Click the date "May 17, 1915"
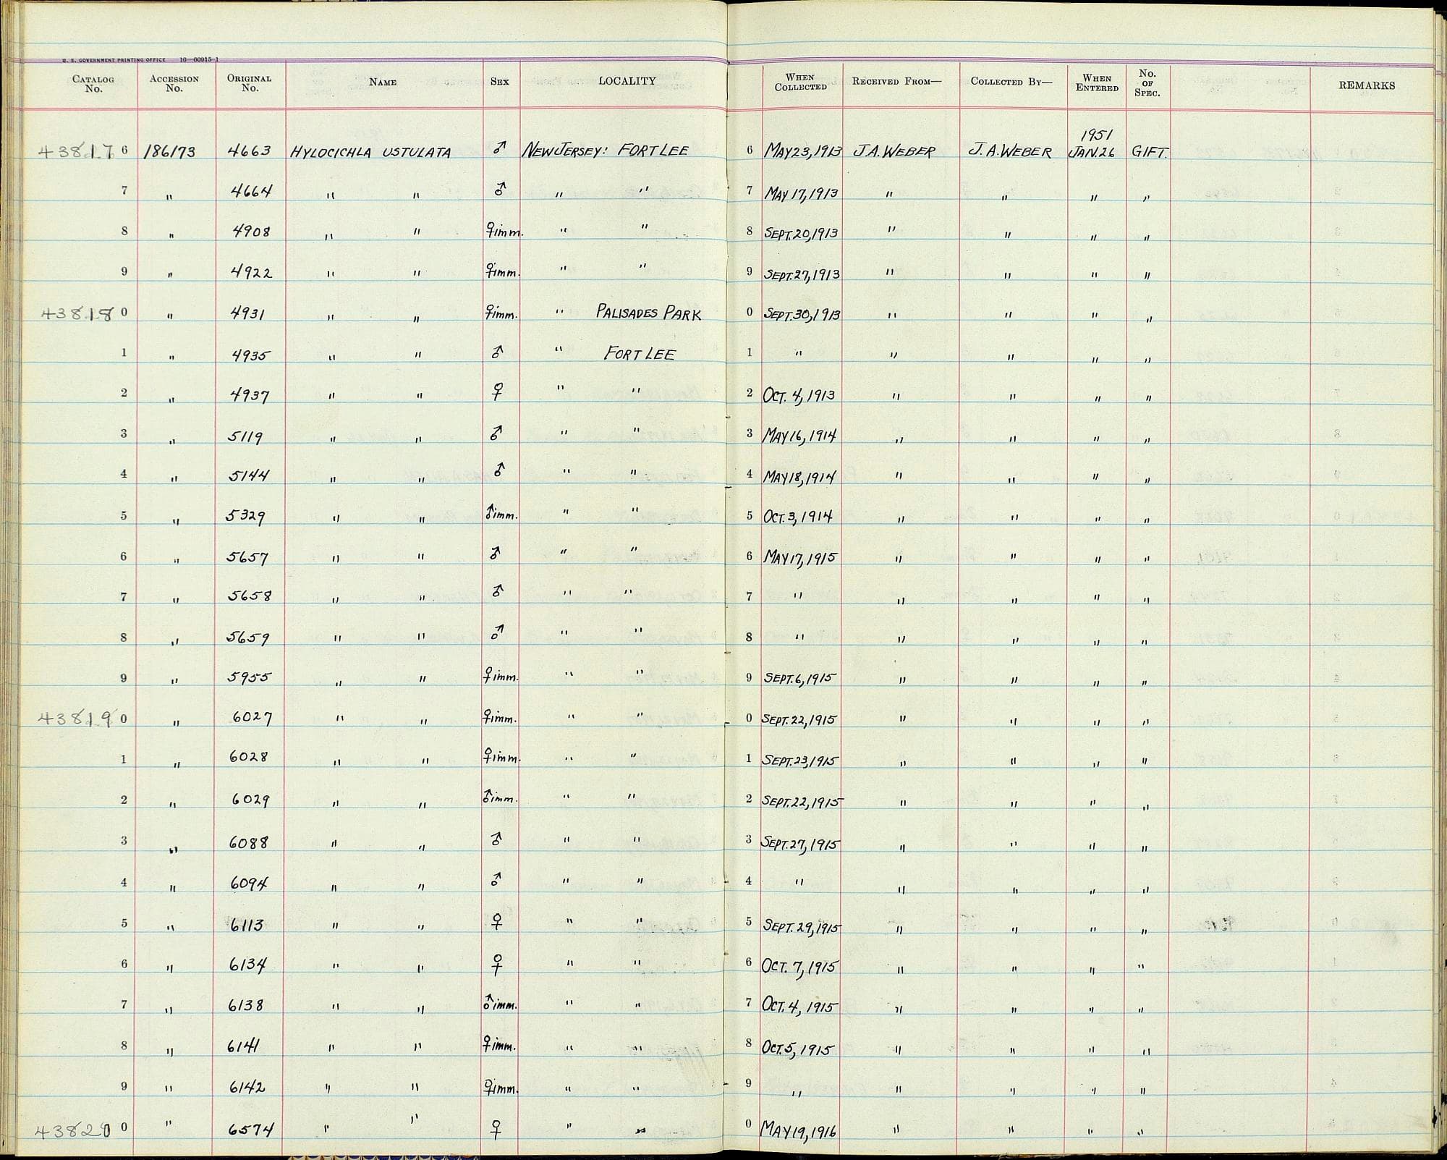Viewport: 1447px width, 1160px height. pyautogui.click(x=801, y=558)
